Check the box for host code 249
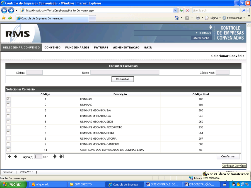The width and height of the screenshot is (251, 188). 8,116
